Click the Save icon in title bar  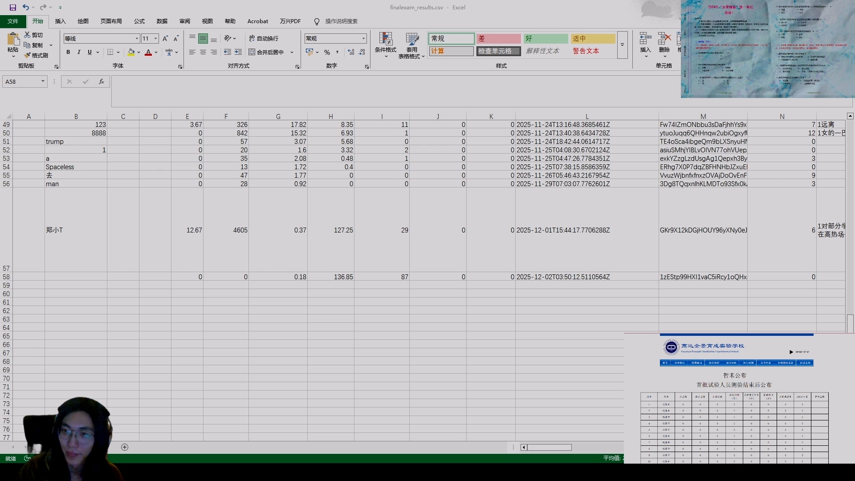pos(12,7)
